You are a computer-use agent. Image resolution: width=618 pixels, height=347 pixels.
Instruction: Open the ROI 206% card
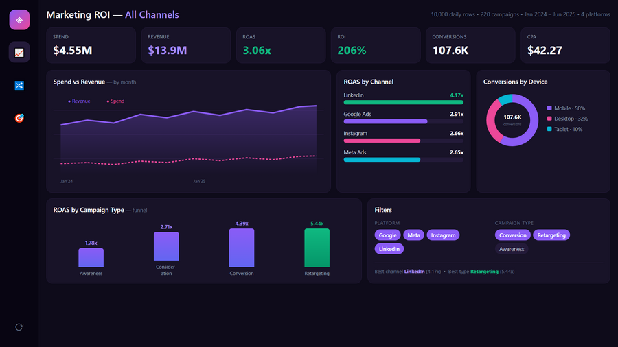coord(376,45)
